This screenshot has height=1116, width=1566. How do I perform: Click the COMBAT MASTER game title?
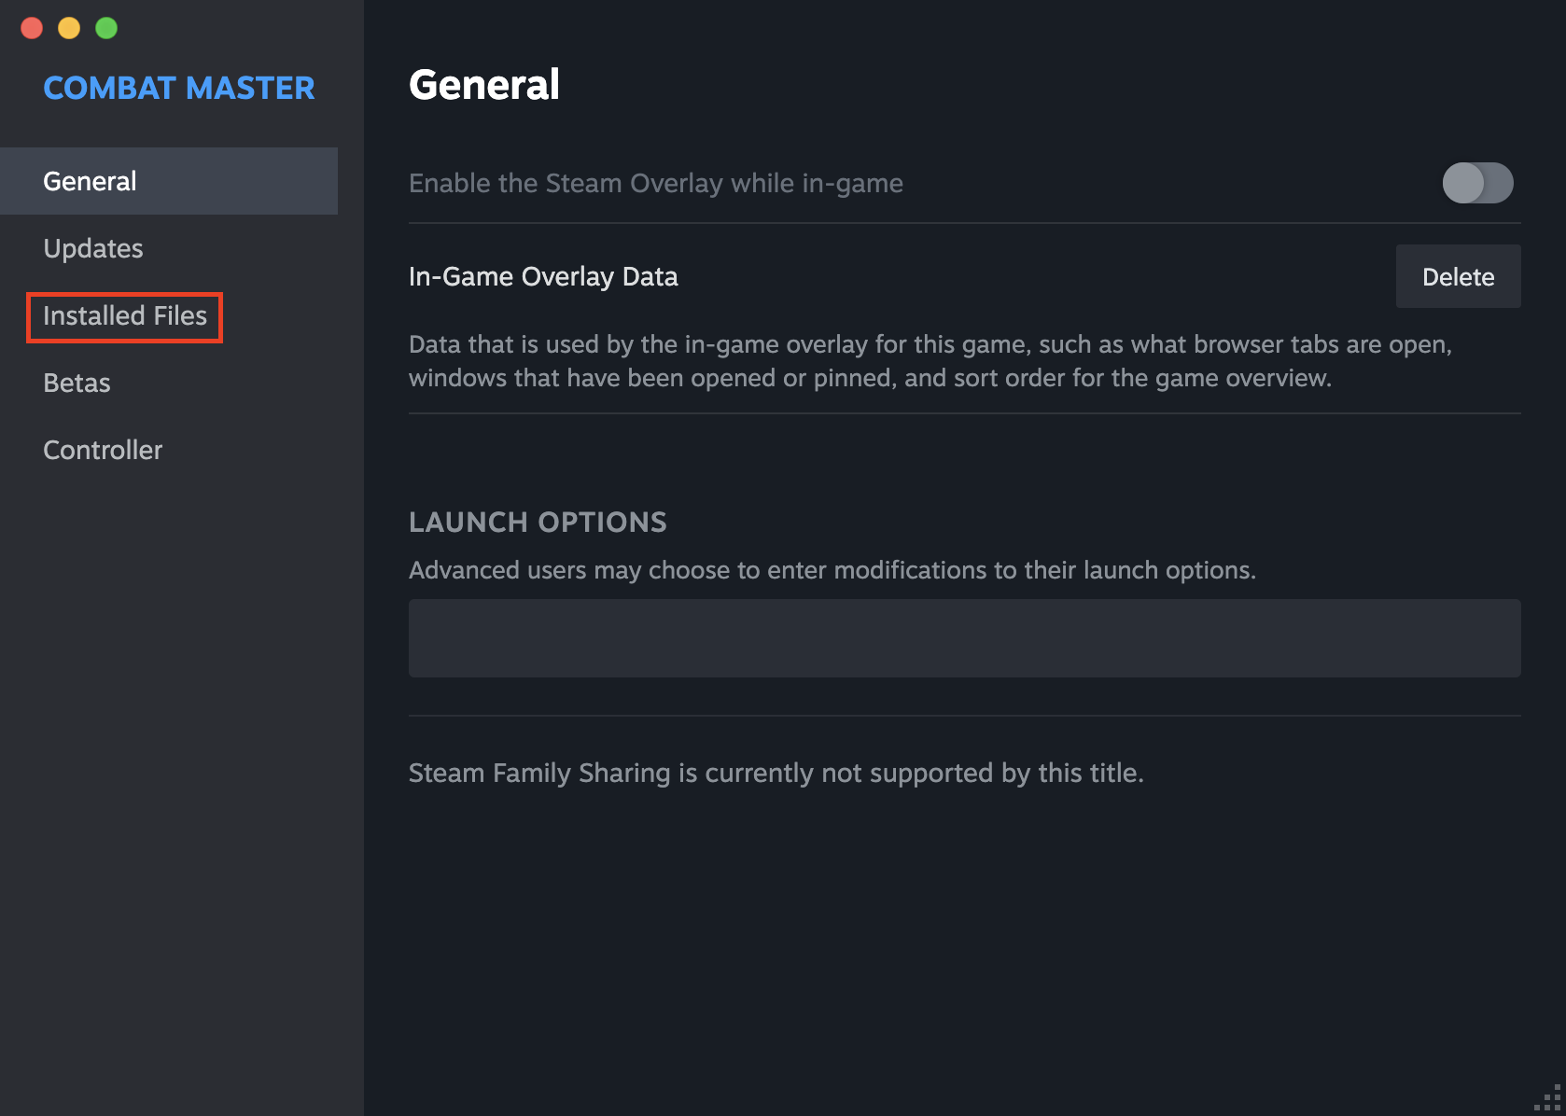[x=179, y=88]
